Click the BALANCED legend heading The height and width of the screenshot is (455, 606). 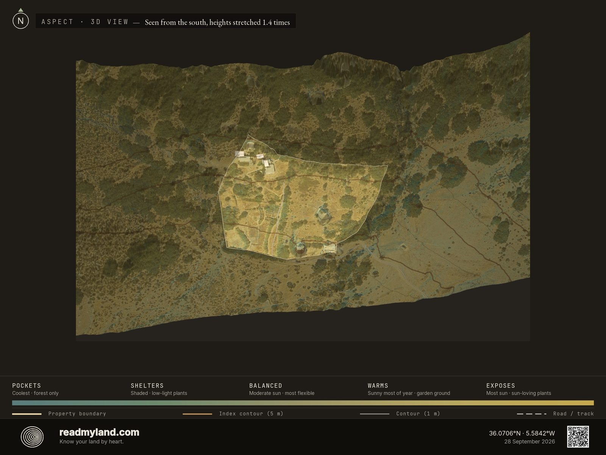tap(266, 386)
